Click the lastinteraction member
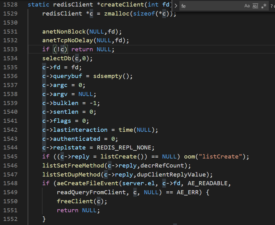 point(80,130)
